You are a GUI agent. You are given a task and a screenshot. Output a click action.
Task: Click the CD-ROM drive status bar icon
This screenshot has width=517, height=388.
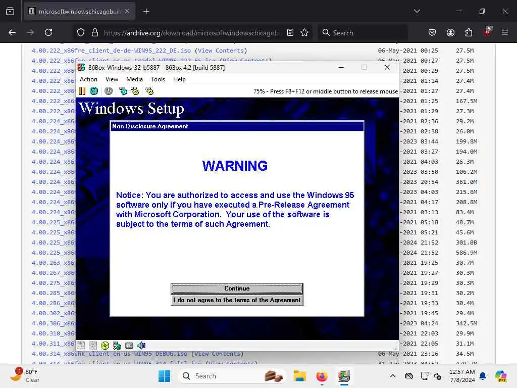(x=105, y=346)
